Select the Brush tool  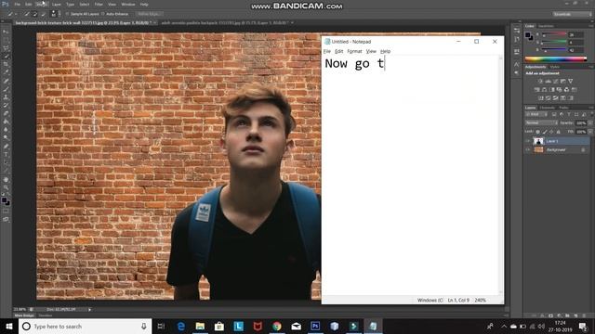pos(6,89)
